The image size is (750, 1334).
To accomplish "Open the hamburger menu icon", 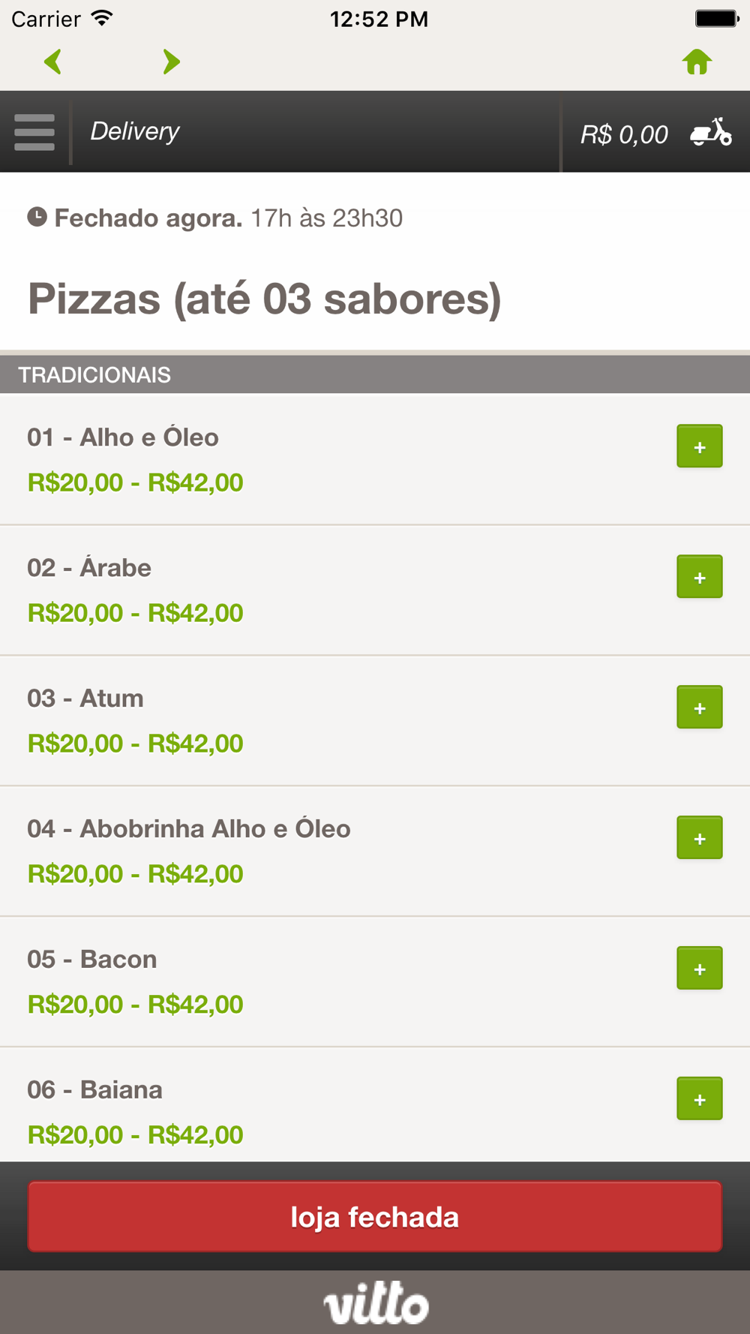I will click(34, 132).
